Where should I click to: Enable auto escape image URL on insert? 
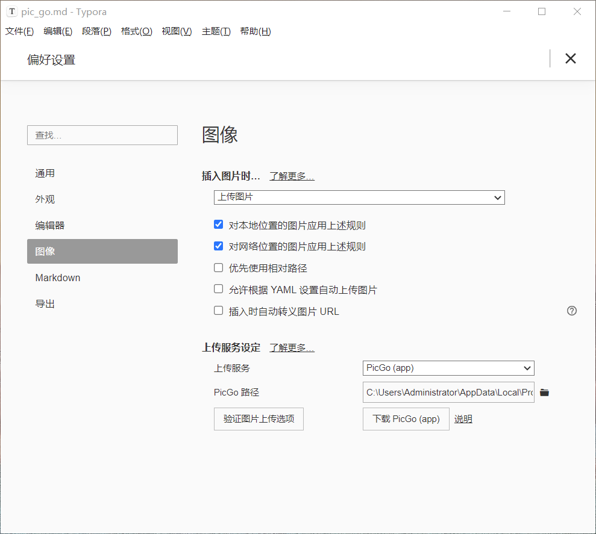point(218,311)
